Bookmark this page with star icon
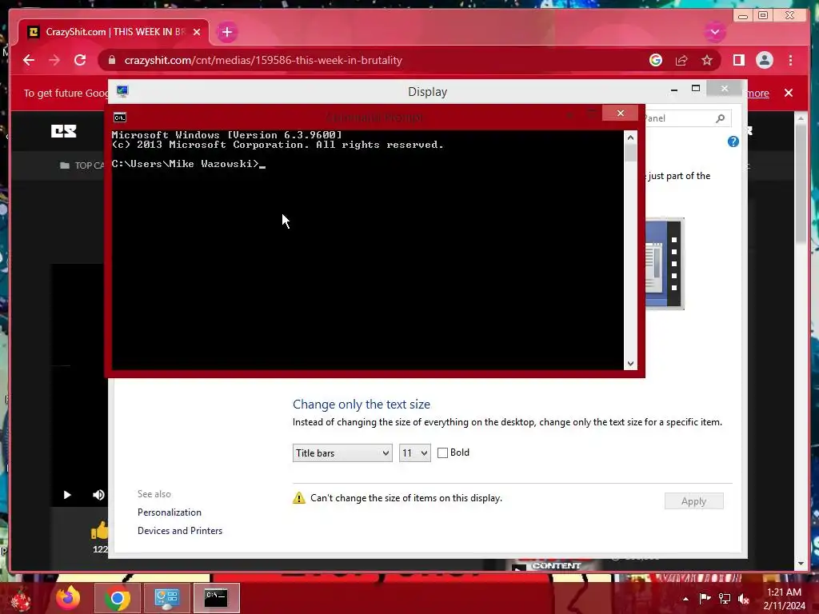The height and width of the screenshot is (614, 819). click(707, 60)
